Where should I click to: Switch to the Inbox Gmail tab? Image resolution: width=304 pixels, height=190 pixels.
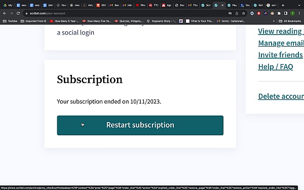(x=128, y=5)
